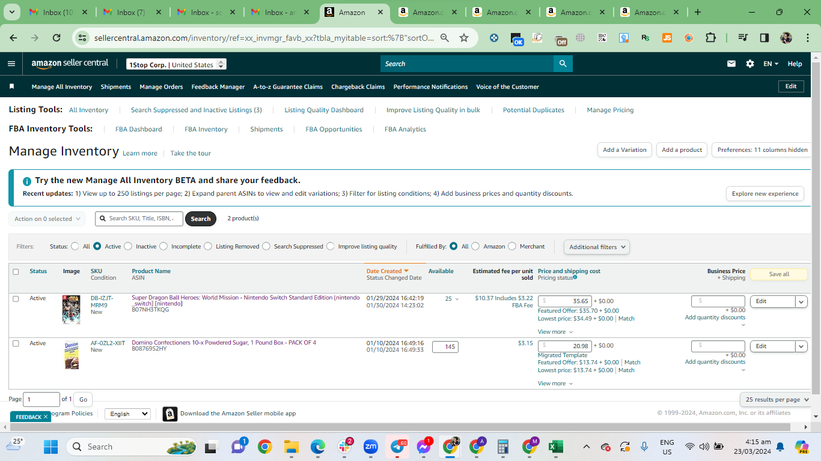Select the Domino Powdered Sugar row checkbox
Screen dimensions: 821x461
tap(16, 343)
